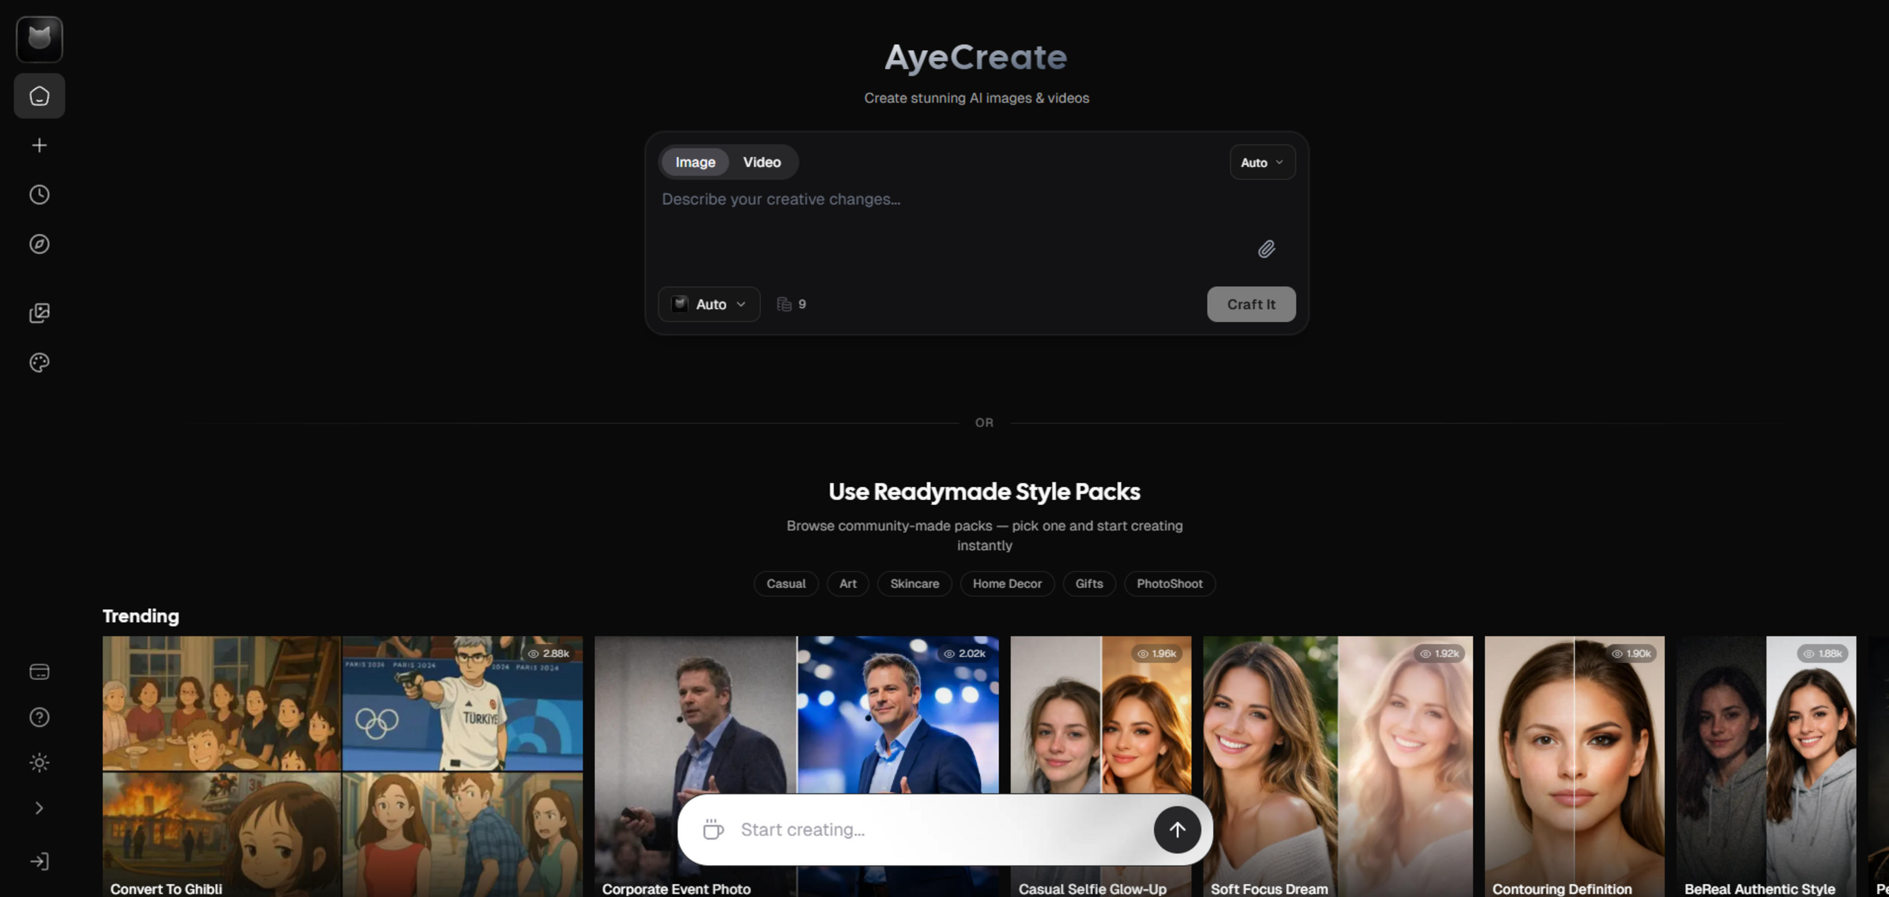Submit with the up arrow button
Screen dimensions: 1889x897
(x=1177, y=830)
